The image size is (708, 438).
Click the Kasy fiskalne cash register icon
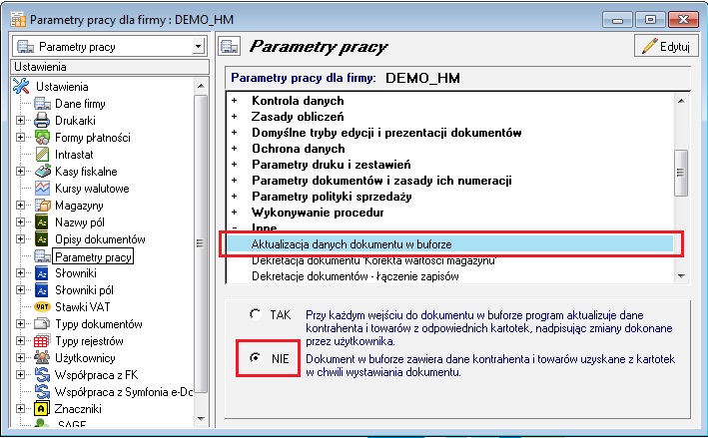tap(42, 172)
